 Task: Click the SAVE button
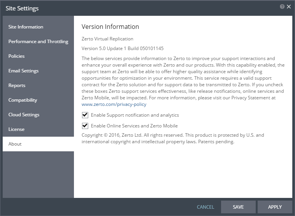tap(238, 207)
